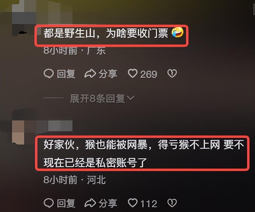Expand the 8 replies on first comment
Viewport: 255px width, 212px height.
click(97, 98)
